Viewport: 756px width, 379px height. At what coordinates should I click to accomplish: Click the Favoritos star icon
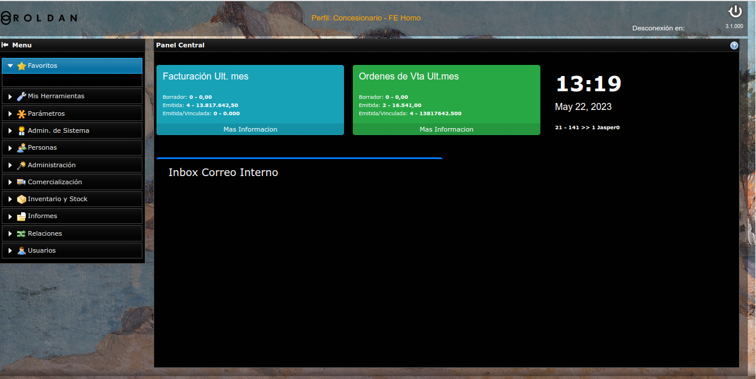point(22,66)
